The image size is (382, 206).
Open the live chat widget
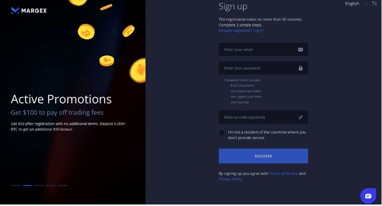368,196
